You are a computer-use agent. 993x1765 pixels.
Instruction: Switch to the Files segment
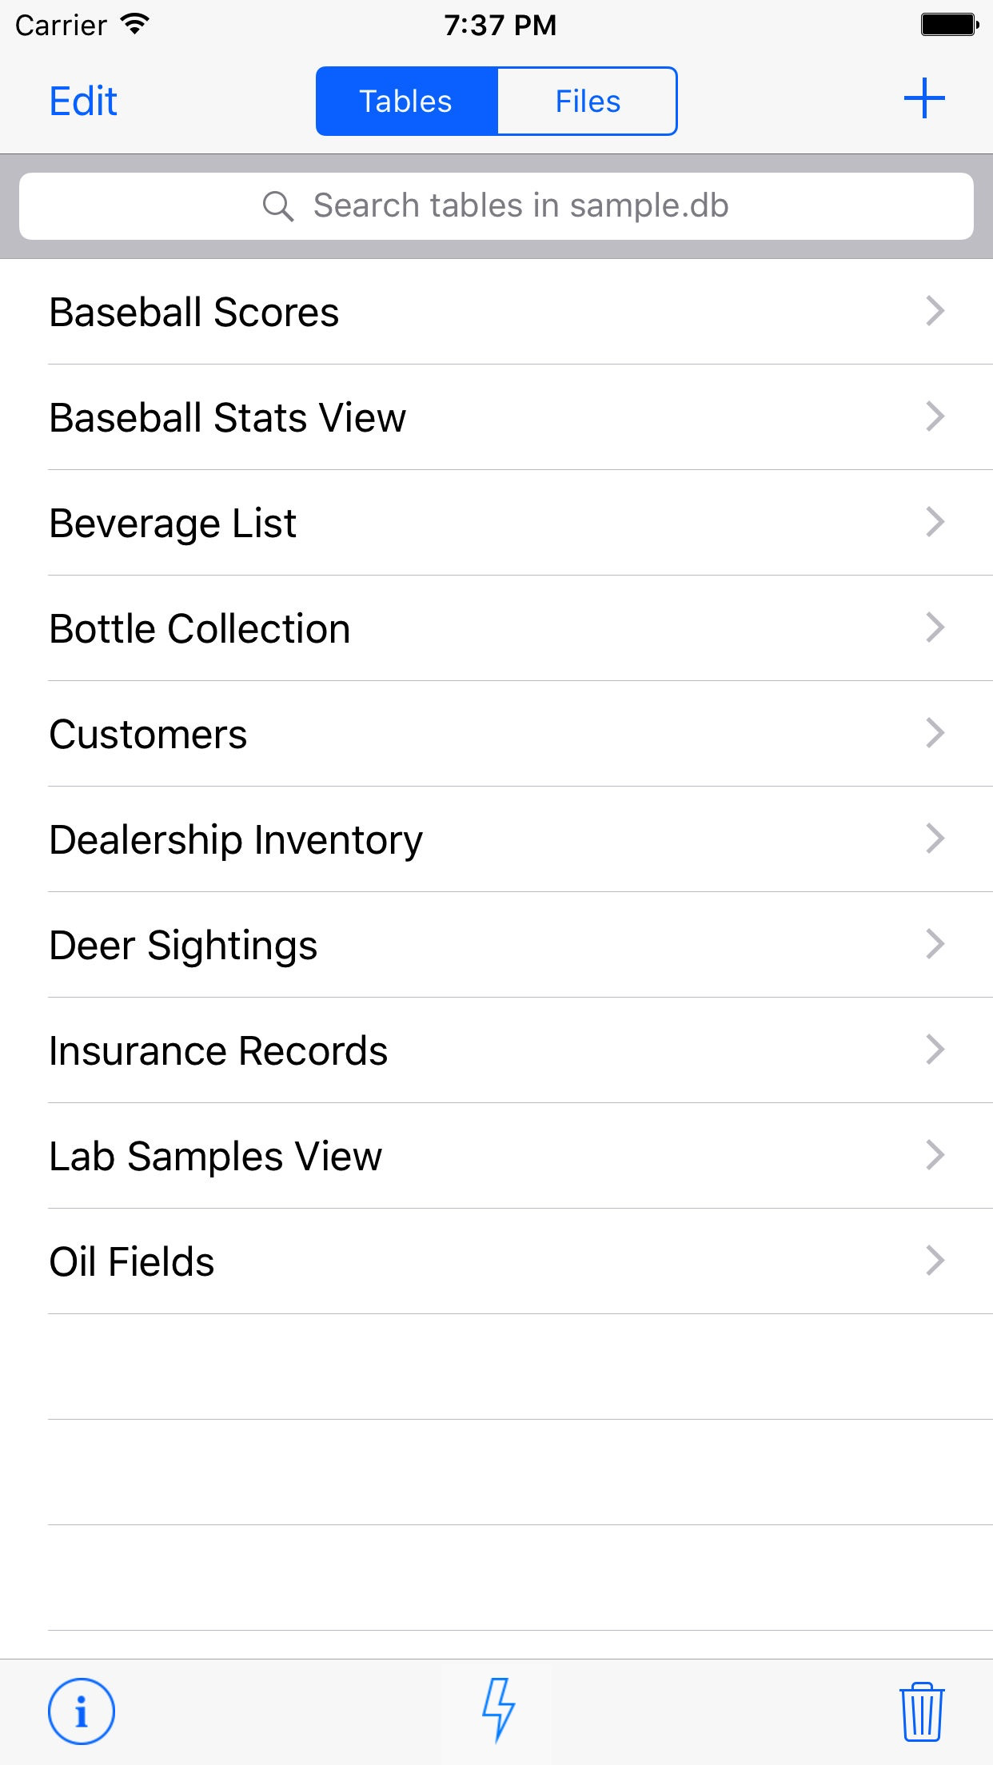click(588, 102)
